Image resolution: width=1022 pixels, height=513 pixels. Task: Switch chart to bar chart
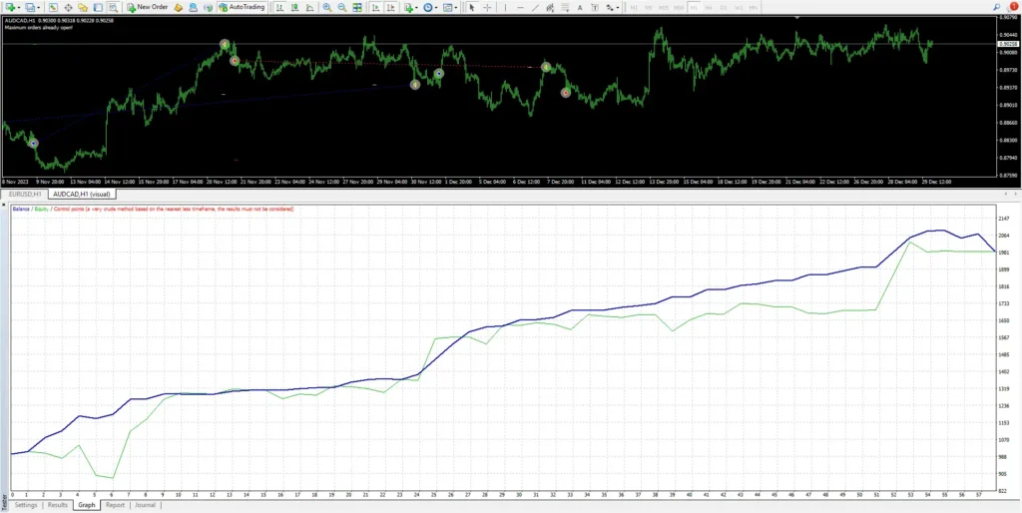coord(279,7)
